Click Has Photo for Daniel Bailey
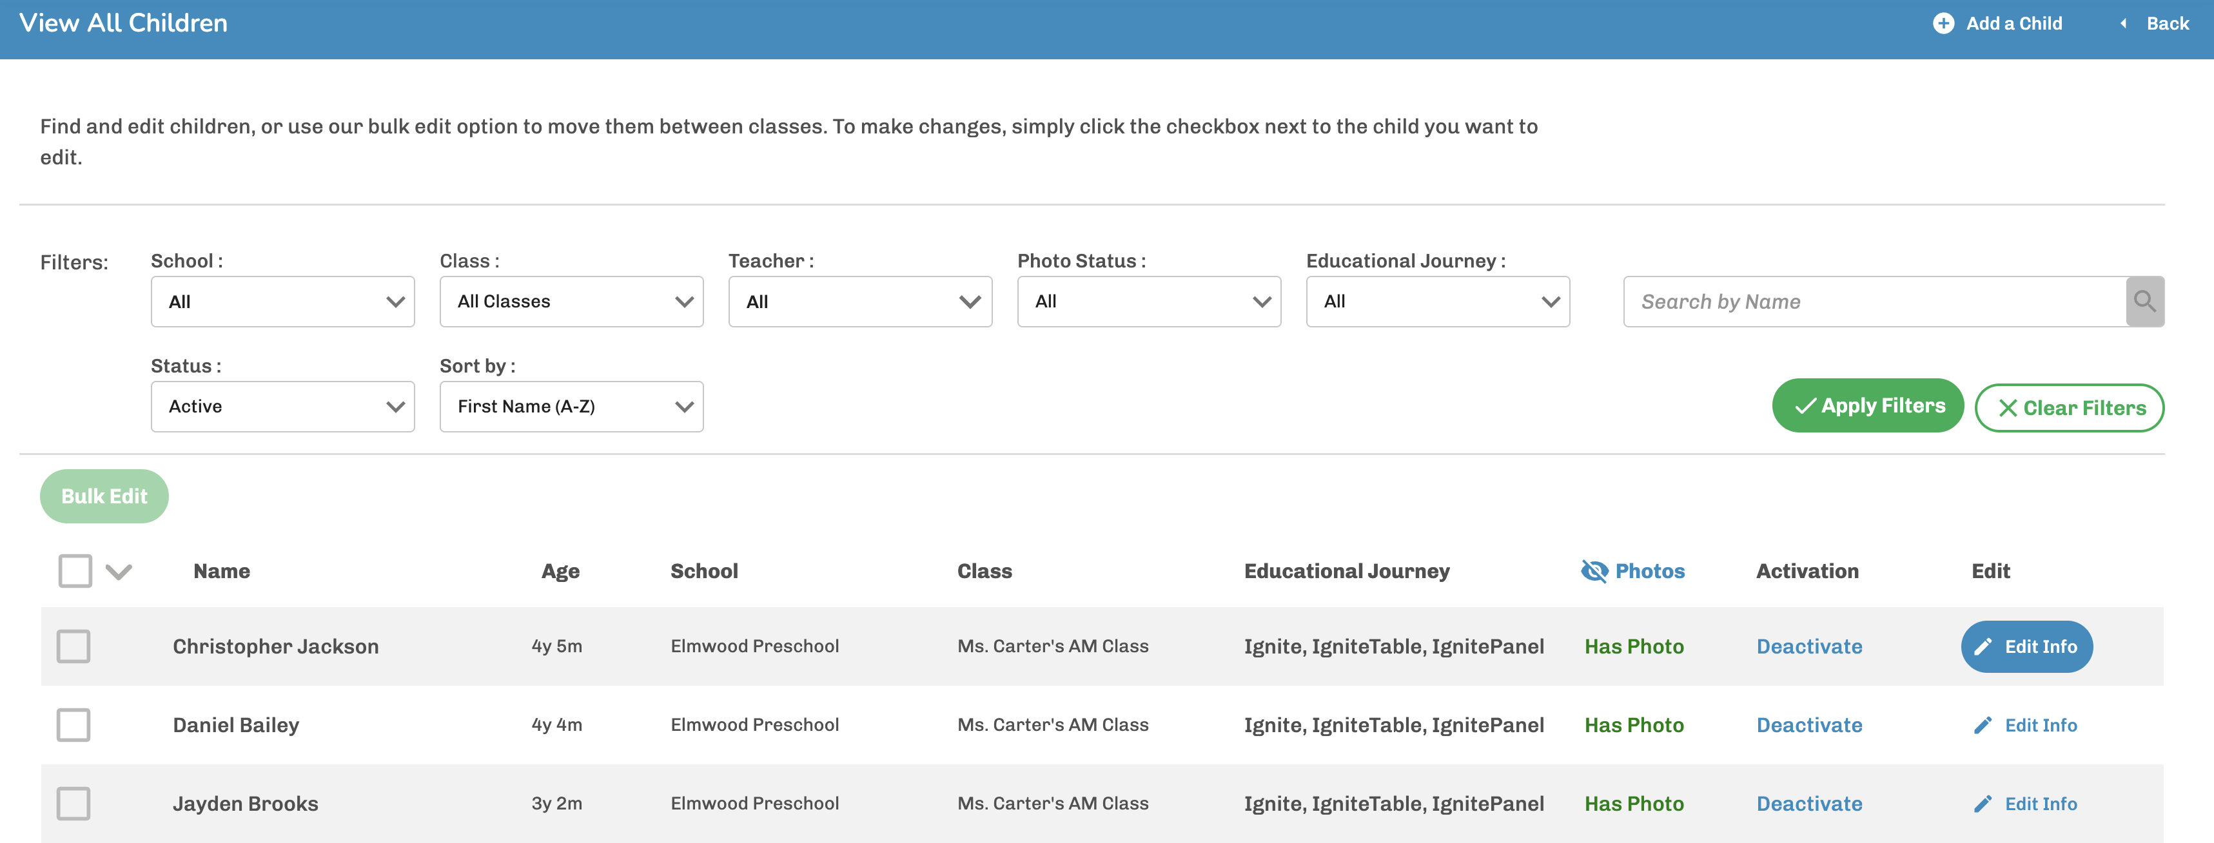This screenshot has height=843, width=2214. click(x=1634, y=725)
